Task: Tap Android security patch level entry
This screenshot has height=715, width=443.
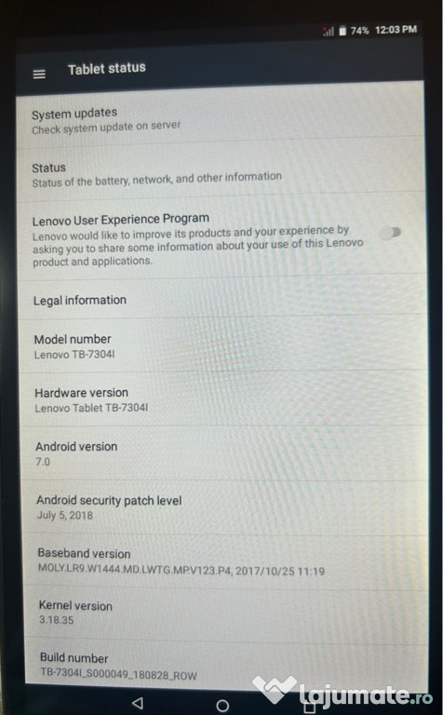Action: point(224,507)
